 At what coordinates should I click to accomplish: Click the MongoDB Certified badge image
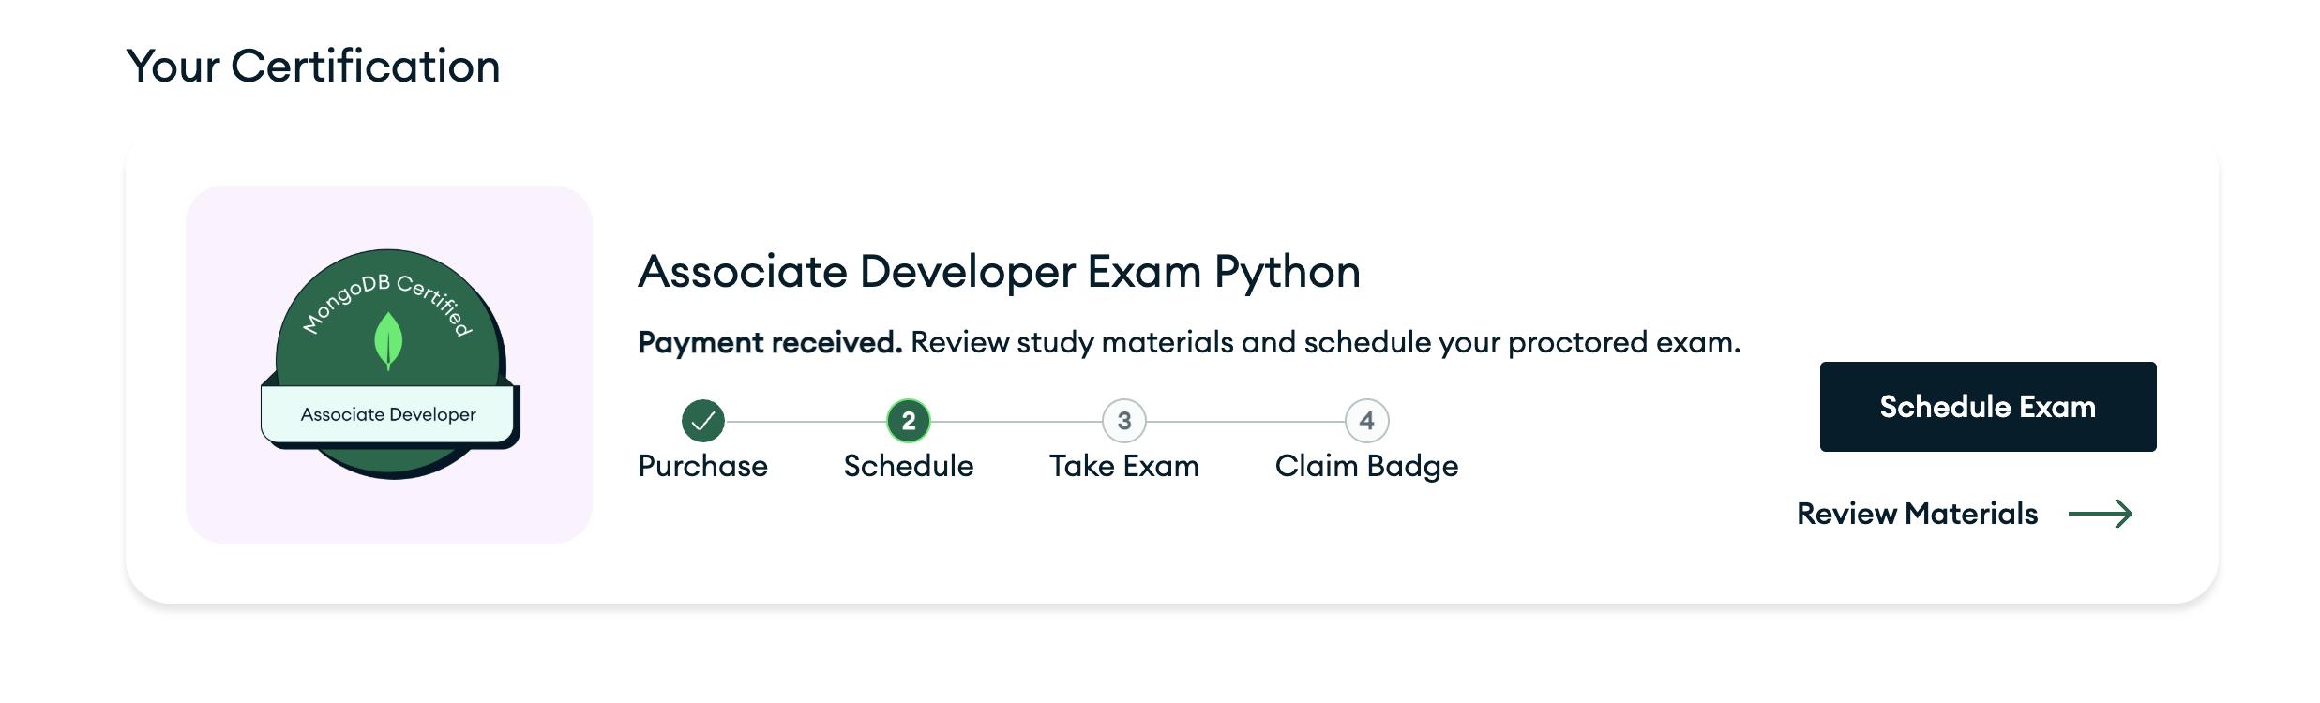(389, 364)
